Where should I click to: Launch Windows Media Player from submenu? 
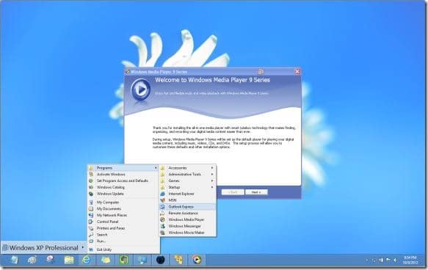(x=188, y=219)
